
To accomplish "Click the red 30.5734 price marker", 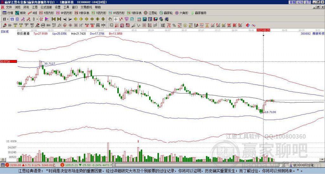I will point(9,61).
